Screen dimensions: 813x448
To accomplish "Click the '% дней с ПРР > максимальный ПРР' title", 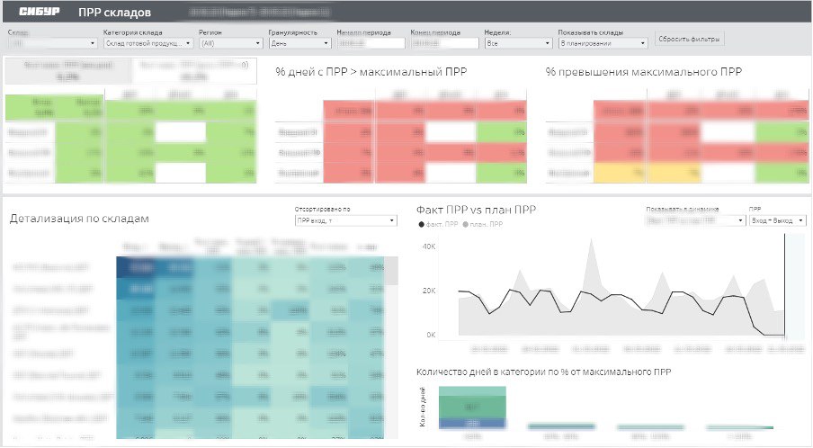I will click(x=371, y=72).
